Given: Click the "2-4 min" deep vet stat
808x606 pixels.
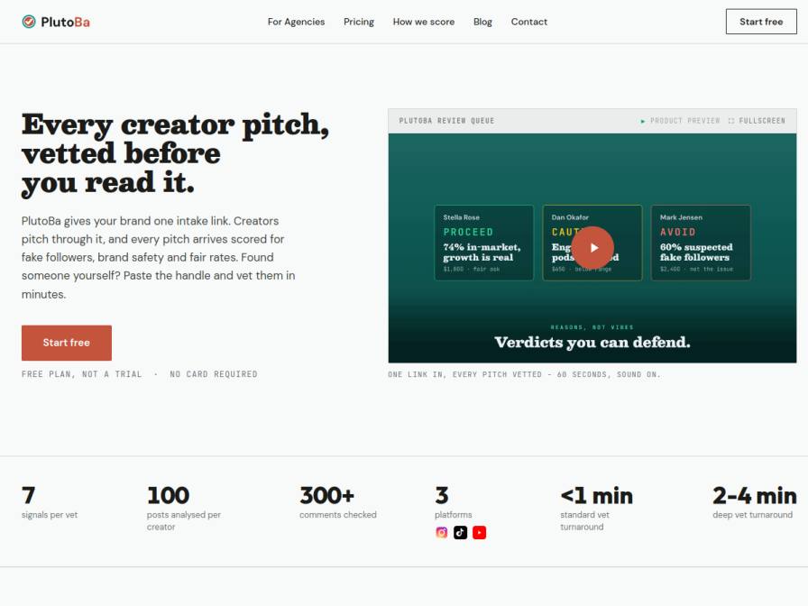Looking at the screenshot, I should 755,496.
